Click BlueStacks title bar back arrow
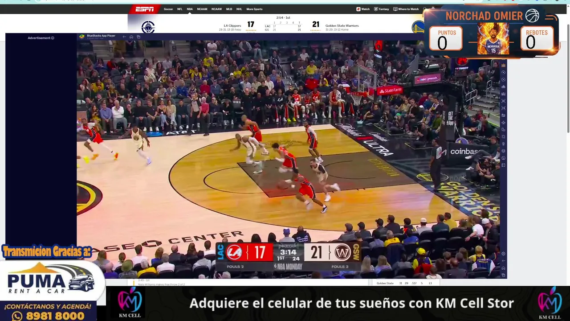 point(124,37)
